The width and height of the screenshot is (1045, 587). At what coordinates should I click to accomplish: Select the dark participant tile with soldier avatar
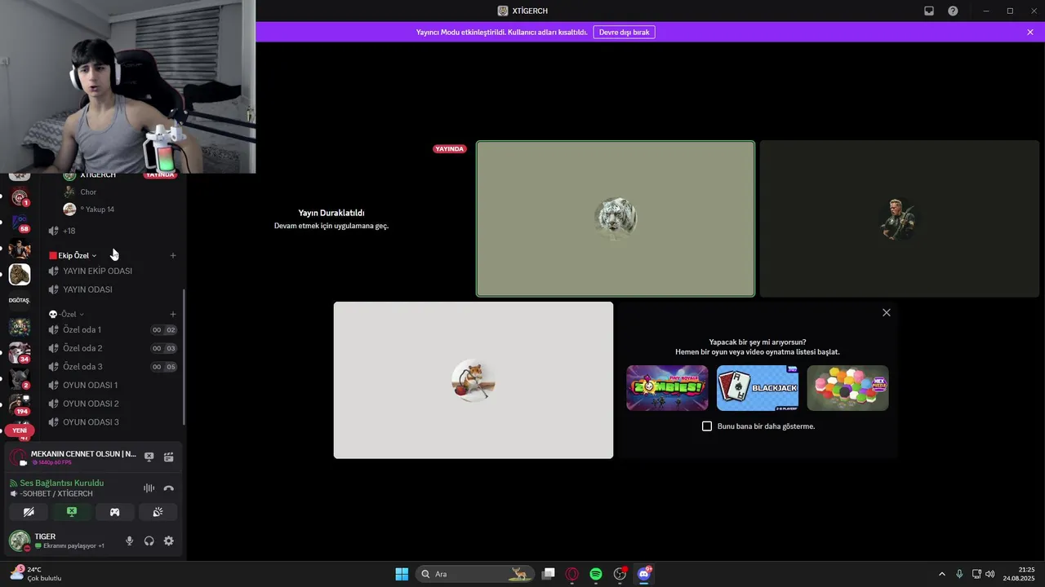900,218
